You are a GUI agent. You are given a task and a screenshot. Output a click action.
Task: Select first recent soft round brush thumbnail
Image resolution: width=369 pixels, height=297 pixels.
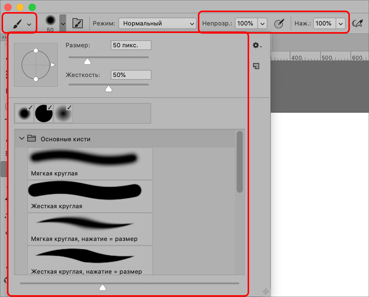pos(24,113)
